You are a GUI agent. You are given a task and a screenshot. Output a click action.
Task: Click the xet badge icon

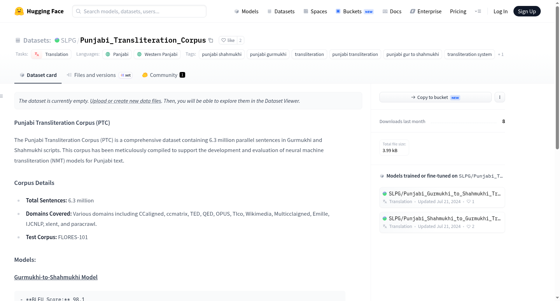tap(126, 75)
